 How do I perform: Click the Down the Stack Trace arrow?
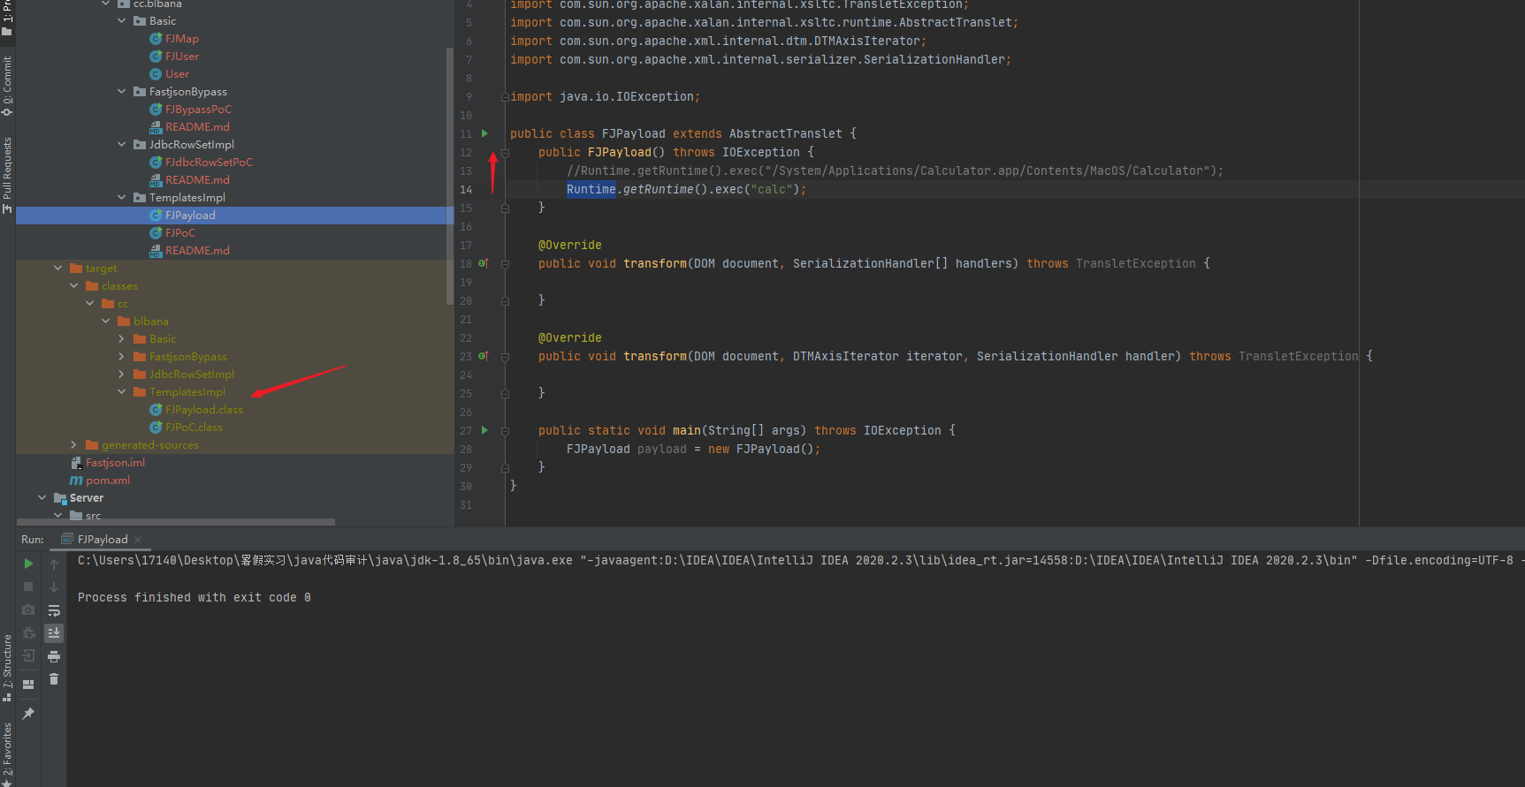click(x=54, y=586)
